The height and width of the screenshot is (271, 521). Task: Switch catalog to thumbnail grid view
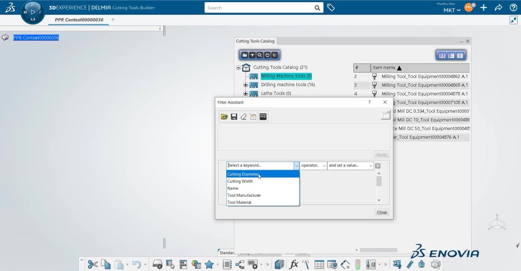pos(442,55)
